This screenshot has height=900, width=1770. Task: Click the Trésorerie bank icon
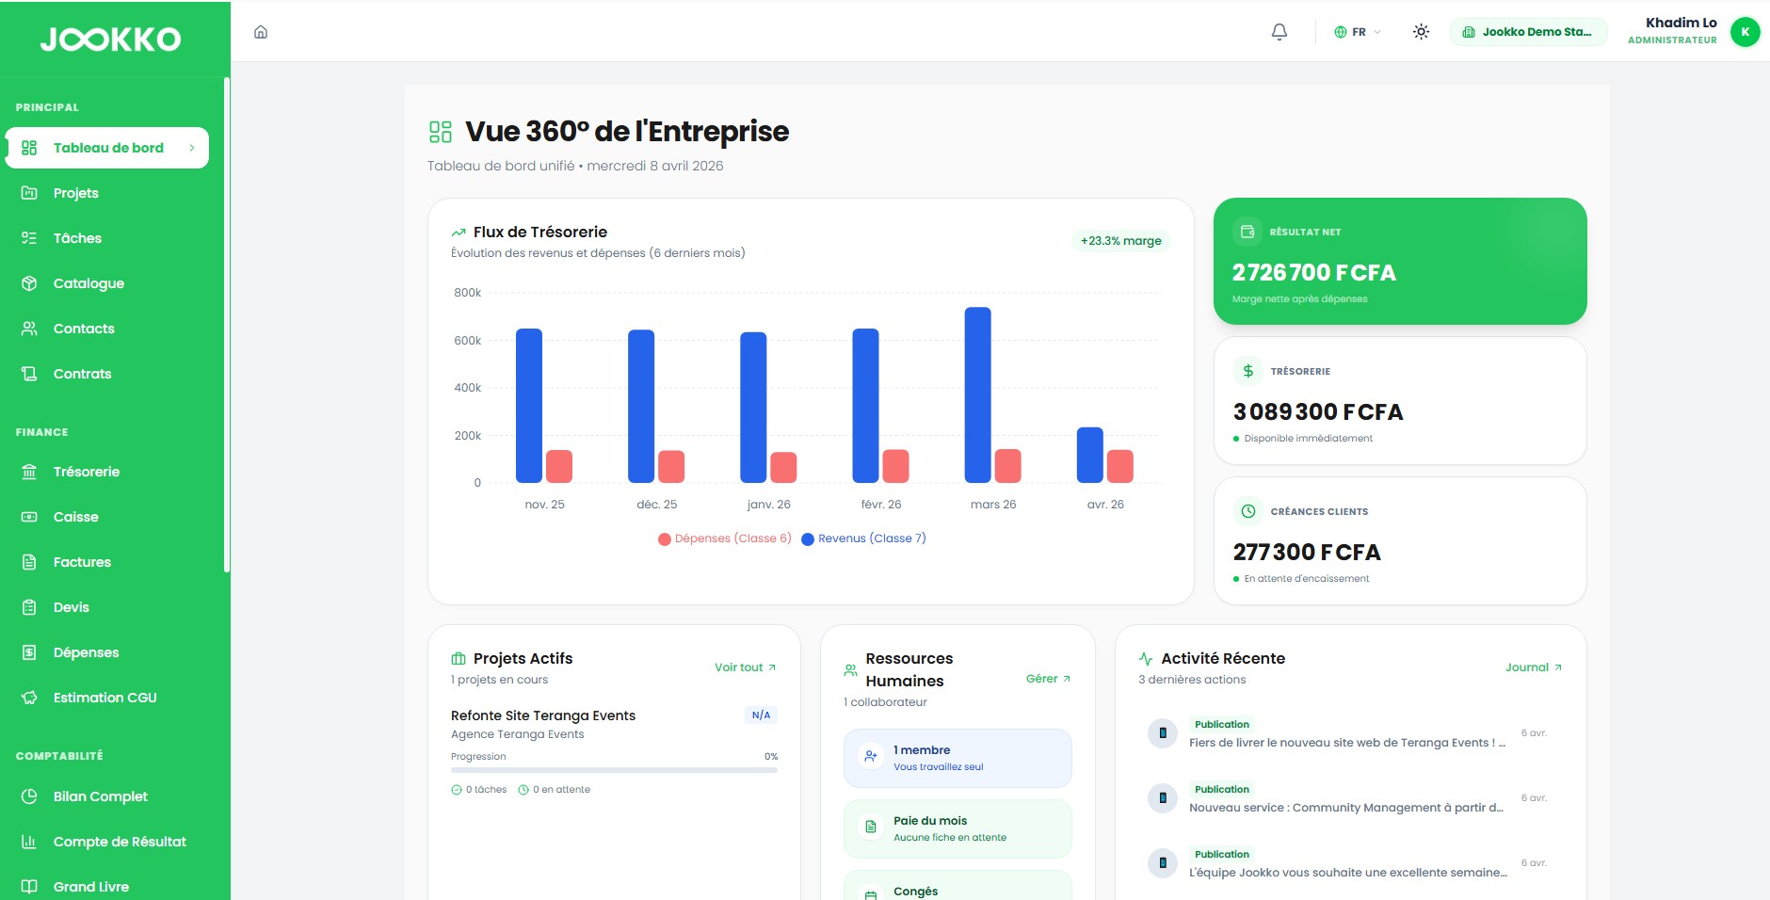click(x=28, y=471)
